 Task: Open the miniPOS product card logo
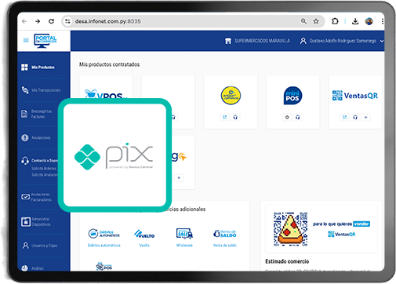(x=292, y=96)
